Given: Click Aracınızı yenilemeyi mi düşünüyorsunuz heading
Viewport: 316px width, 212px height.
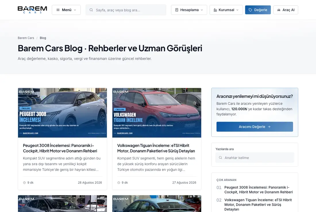Looking at the screenshot, I should click(x=255, y=96).
